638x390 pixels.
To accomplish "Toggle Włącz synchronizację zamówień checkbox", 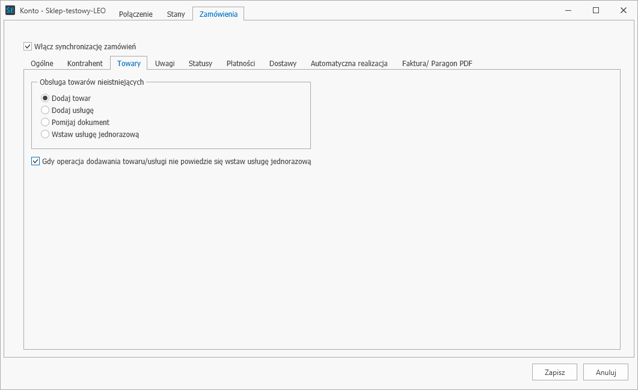I will coord(28,46).
